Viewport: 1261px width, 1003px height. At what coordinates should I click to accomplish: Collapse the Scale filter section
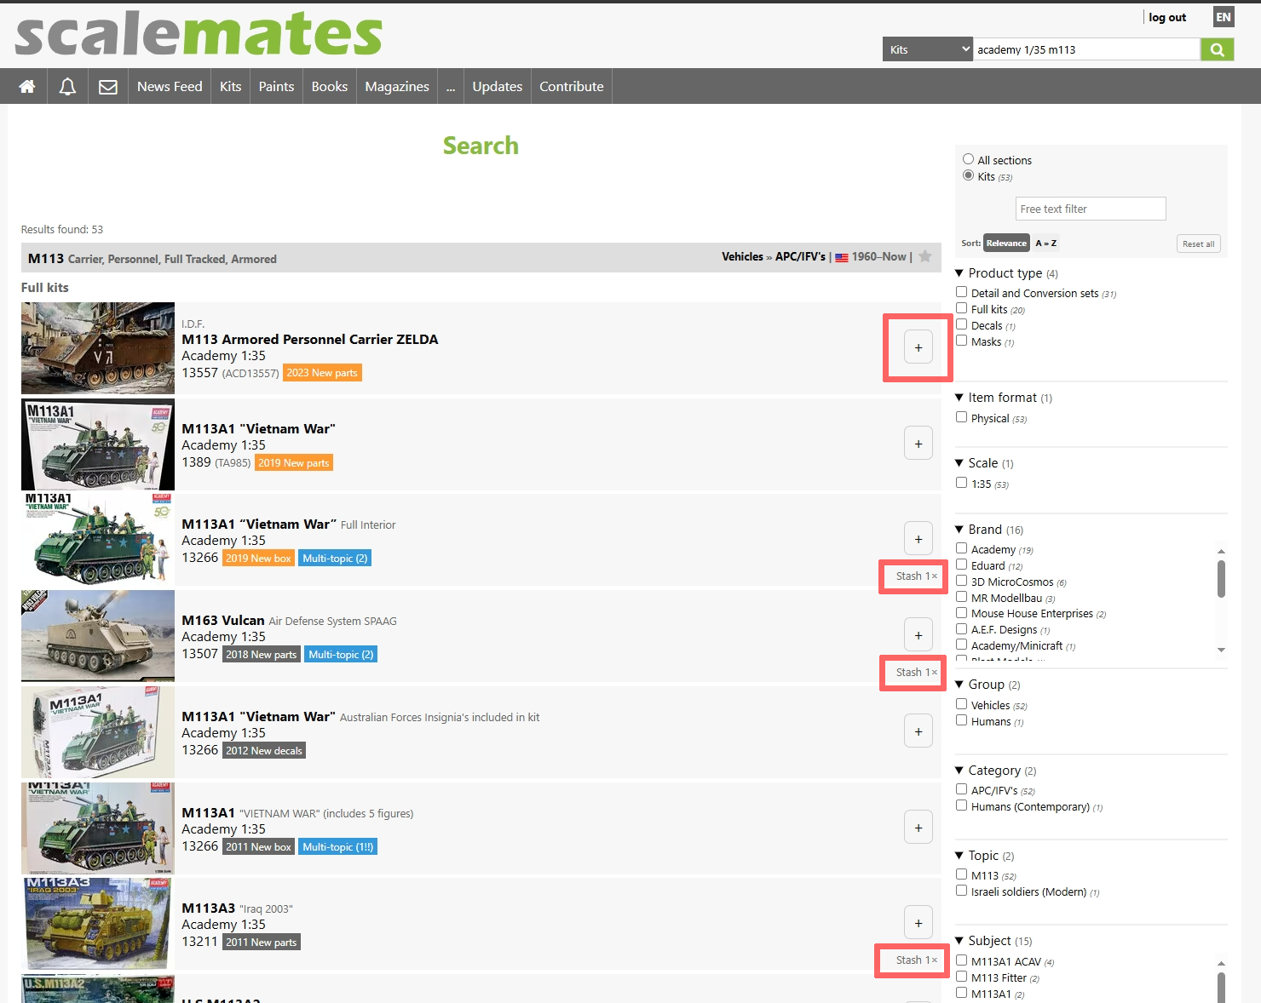coord(959,463)
